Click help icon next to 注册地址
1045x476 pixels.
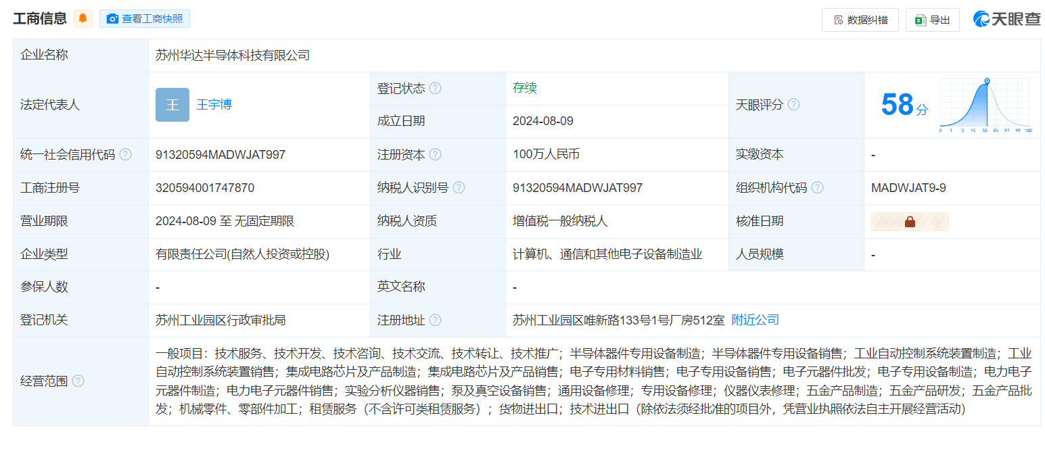(x=436, y=320)
